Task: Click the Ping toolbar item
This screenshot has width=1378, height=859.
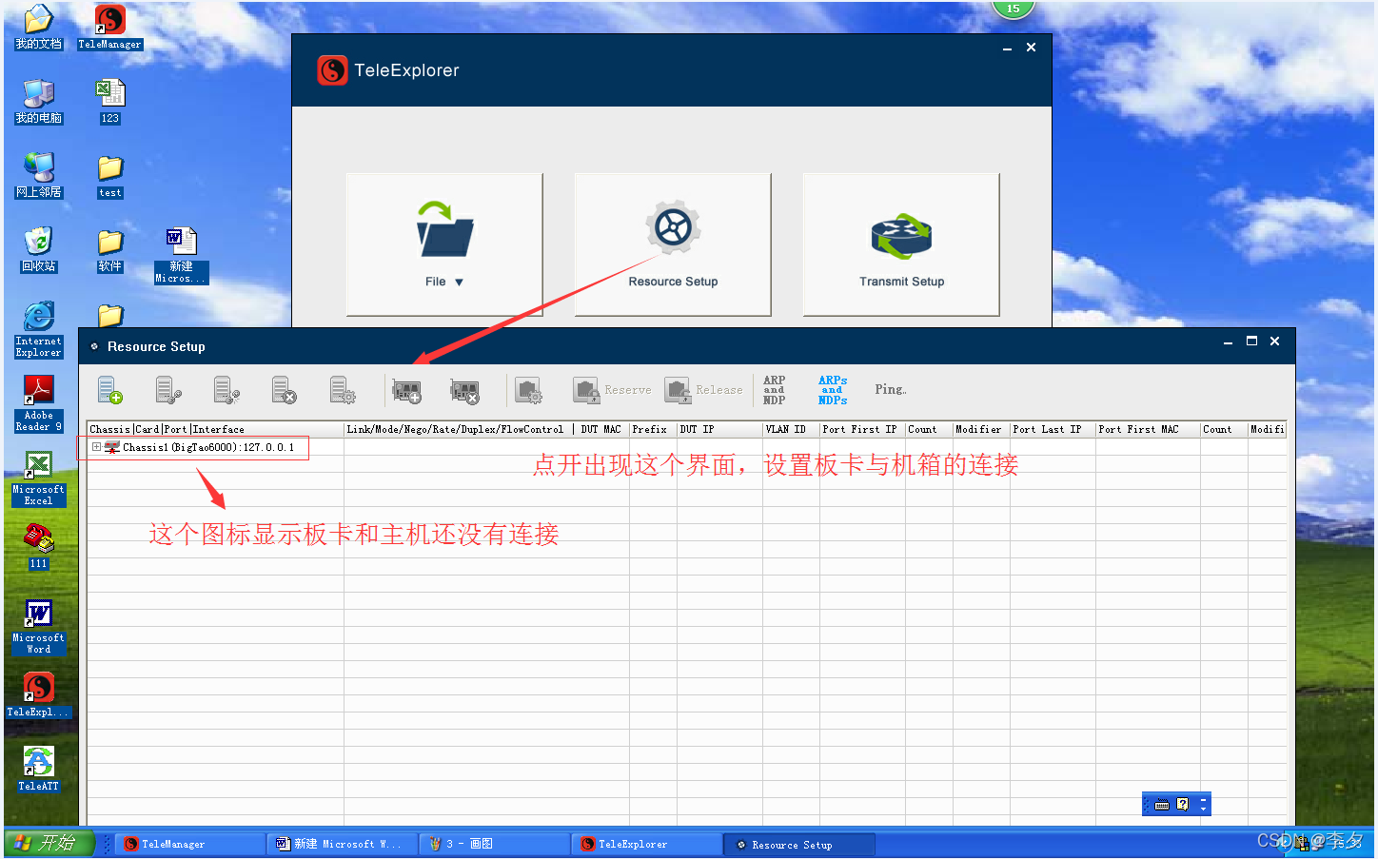Action: (891, 389)
